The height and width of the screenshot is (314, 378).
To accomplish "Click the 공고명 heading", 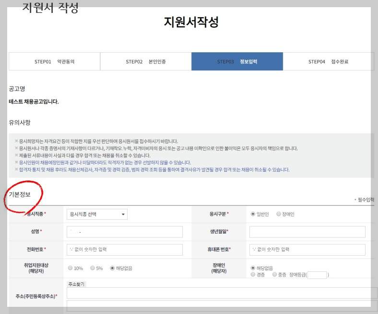I will [17, 89].
